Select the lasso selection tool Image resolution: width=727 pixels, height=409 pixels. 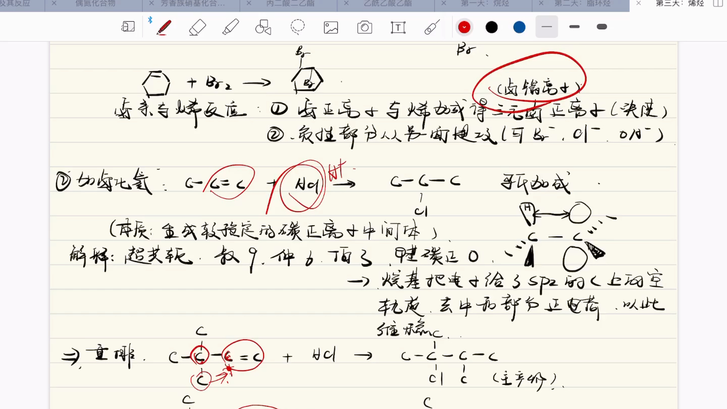298,27
